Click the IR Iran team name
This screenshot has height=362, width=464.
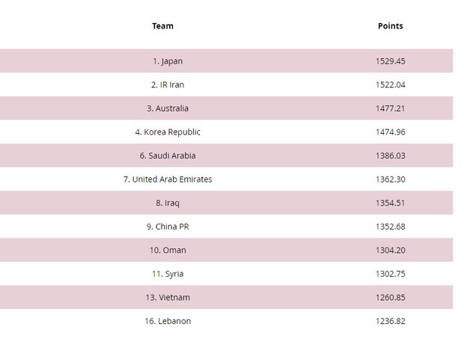168,85
